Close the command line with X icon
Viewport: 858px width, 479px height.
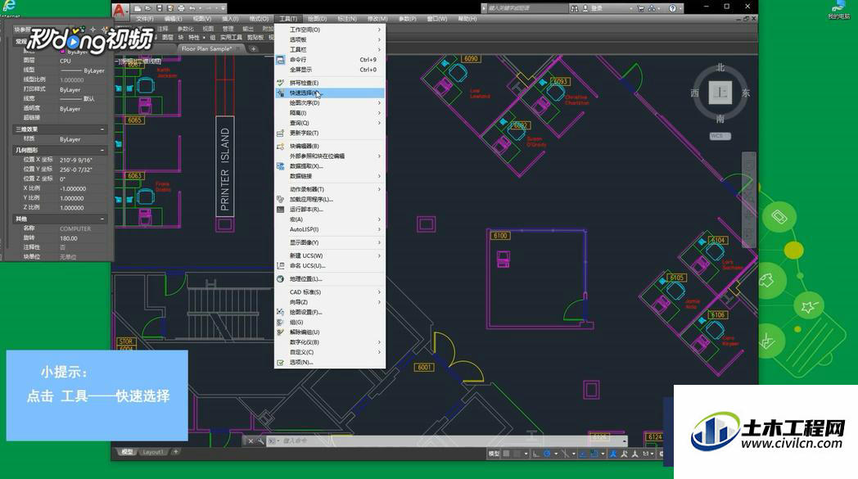(251, 441)
